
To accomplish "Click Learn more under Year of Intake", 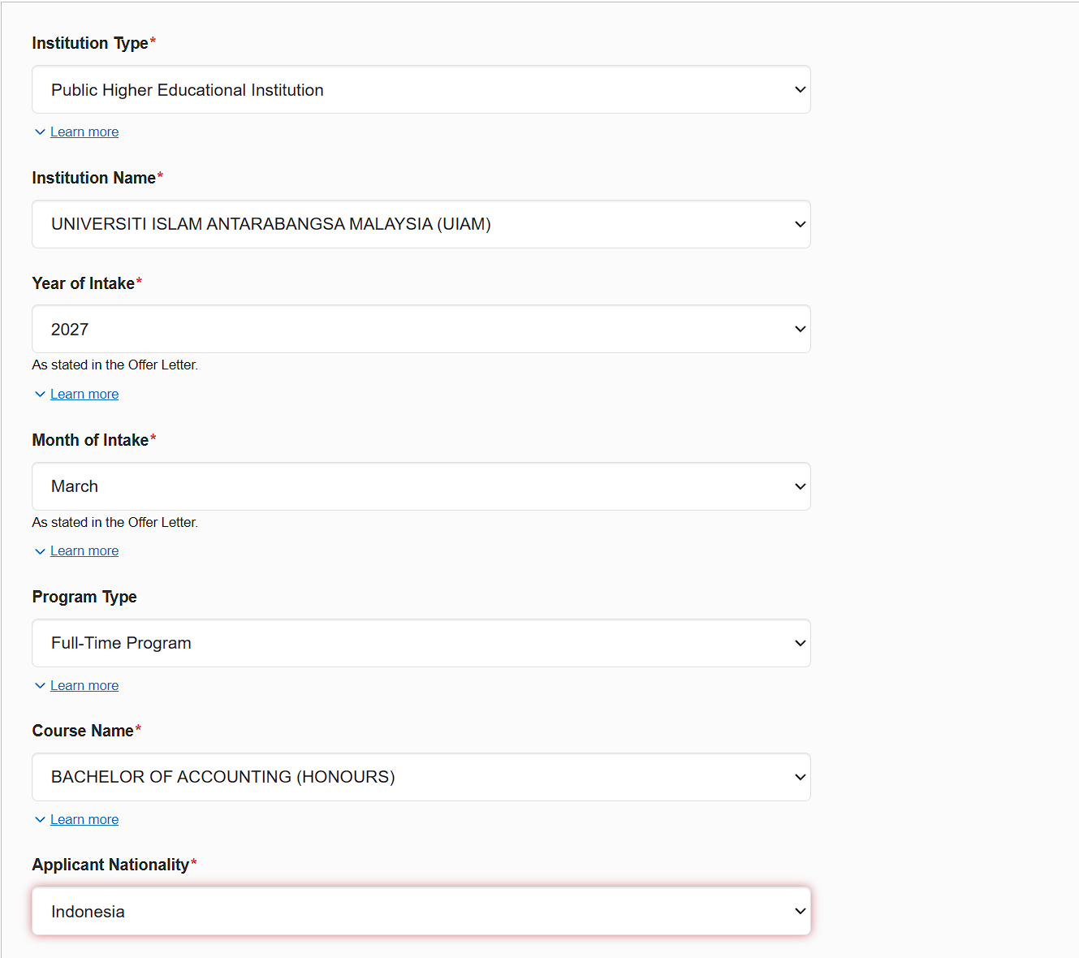I will (x=84, y=394).
